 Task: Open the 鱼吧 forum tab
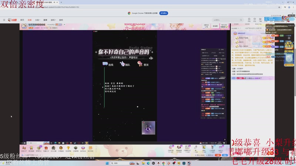click(x=61, y=20)
